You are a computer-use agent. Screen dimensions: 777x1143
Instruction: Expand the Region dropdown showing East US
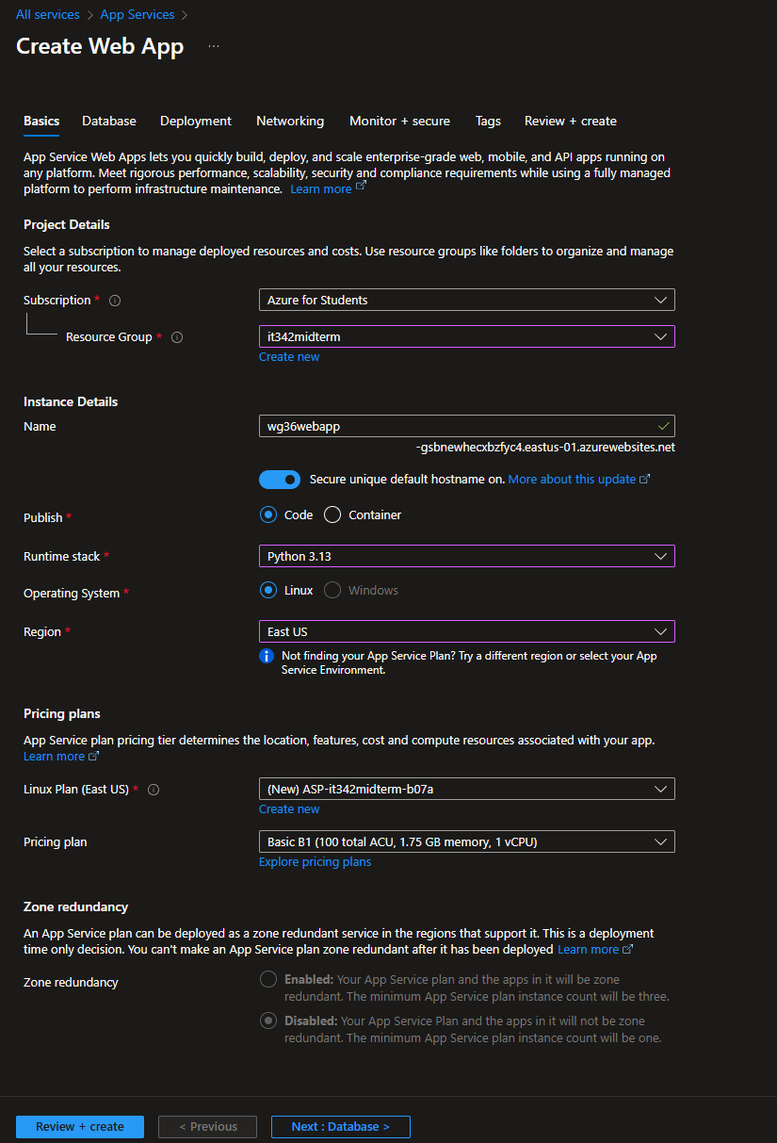tap(466, 631)
